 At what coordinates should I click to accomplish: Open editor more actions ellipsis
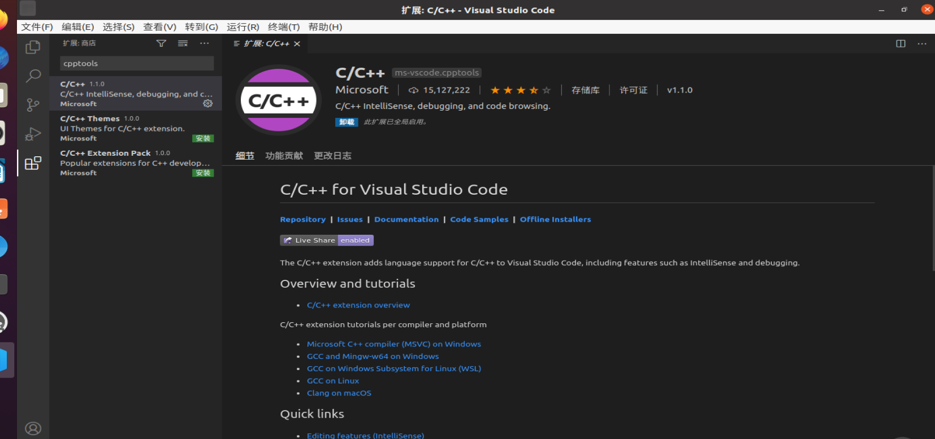pos(922,43)
